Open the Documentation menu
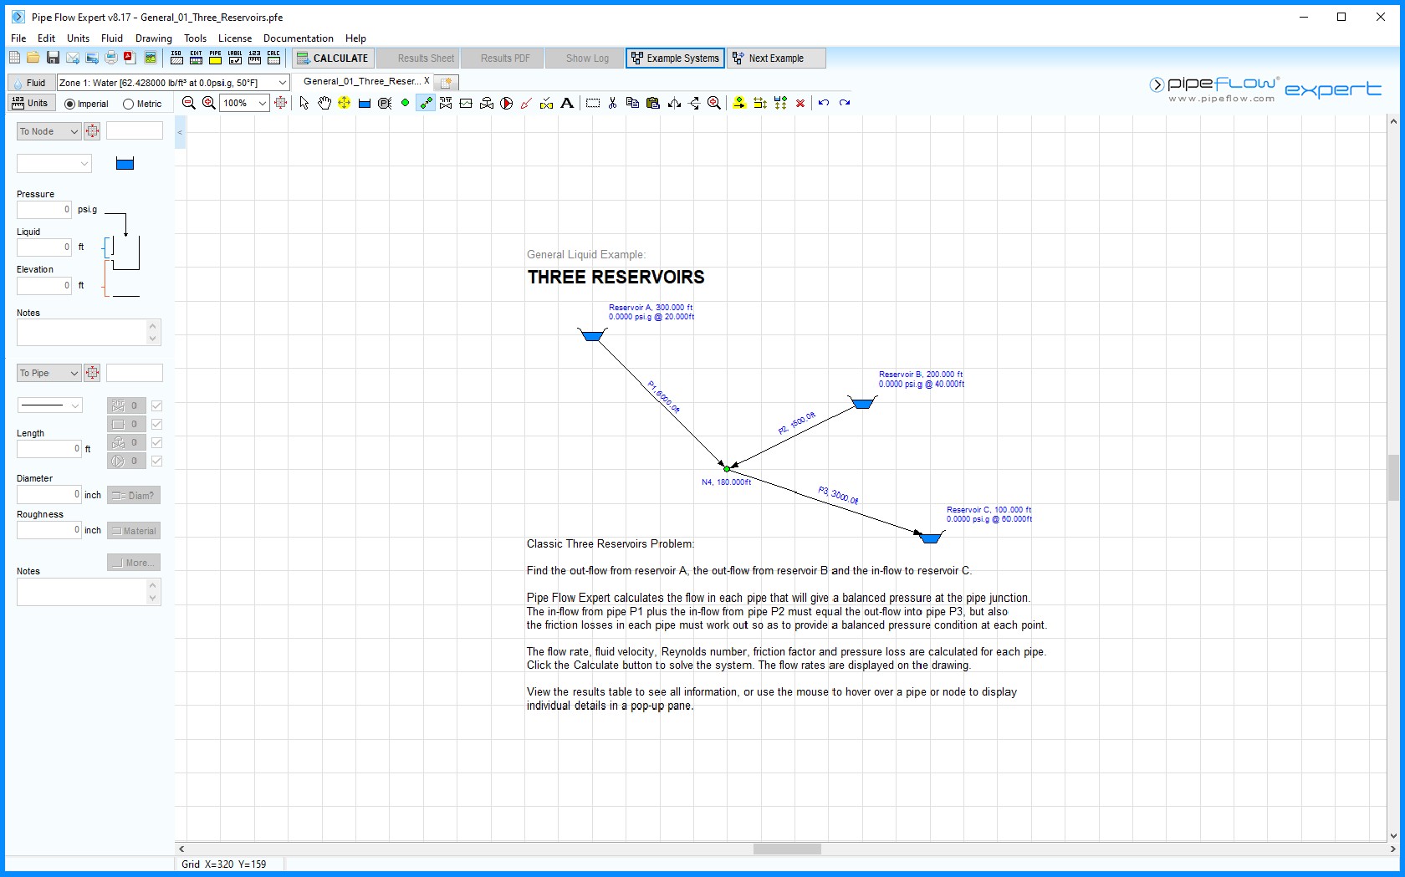Viewport: 1405px width, 877px height. pyautogui.click(x=299, y=38)
